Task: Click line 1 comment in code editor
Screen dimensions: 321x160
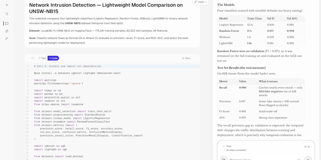Action: pos(68,66)
